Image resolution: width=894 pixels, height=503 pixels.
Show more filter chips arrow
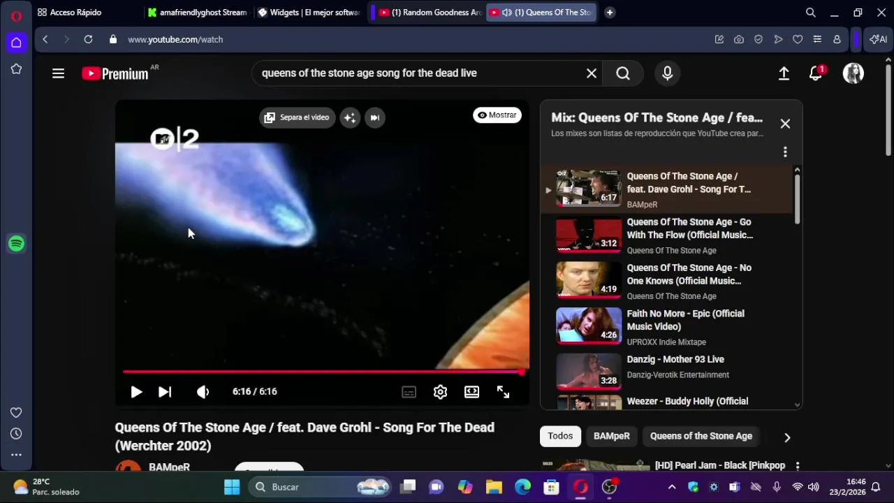(x=787, y=437)
